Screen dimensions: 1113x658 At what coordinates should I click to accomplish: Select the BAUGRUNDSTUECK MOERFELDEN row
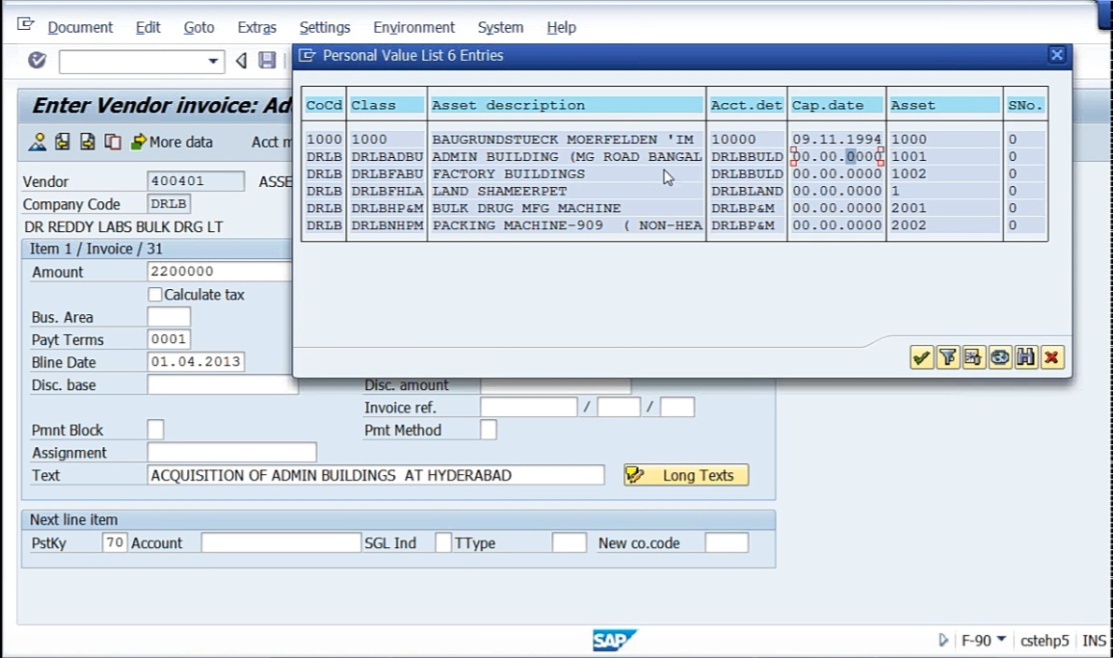[x=675, y=139]
